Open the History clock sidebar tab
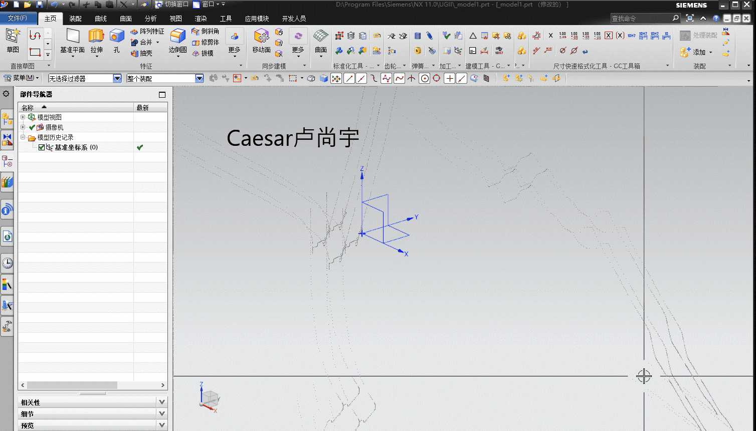The image size is (756, 431). click(x=7, y=263)
